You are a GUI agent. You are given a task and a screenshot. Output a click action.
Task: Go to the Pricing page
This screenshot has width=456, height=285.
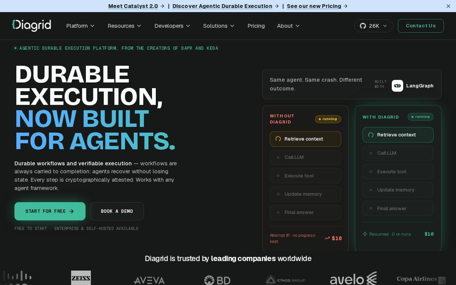[x=256, y=26]
